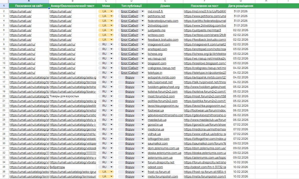Open the bittogether.com domain link
Image resolution: width=299 pixels, height=179 pixels.
[x=158, y=139]
